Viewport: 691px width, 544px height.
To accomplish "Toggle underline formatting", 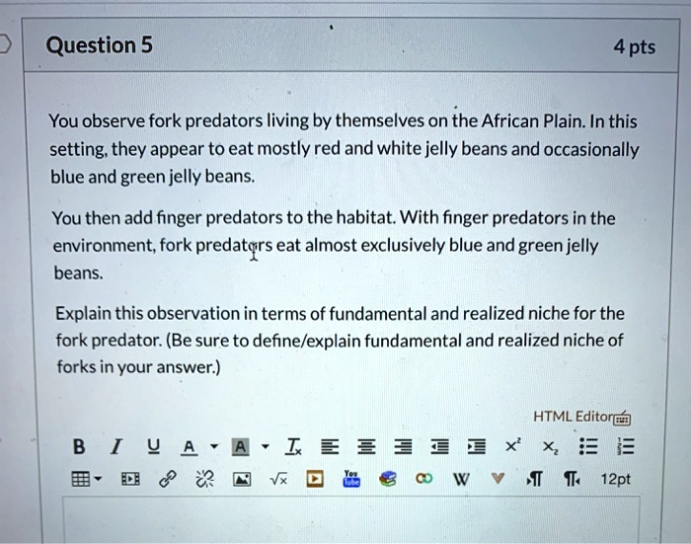I will (x=153, y=447).
